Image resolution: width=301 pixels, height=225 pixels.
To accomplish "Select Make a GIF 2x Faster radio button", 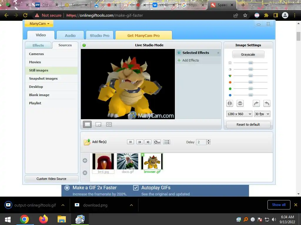I will pyautogui.click(x=67, y=188).
